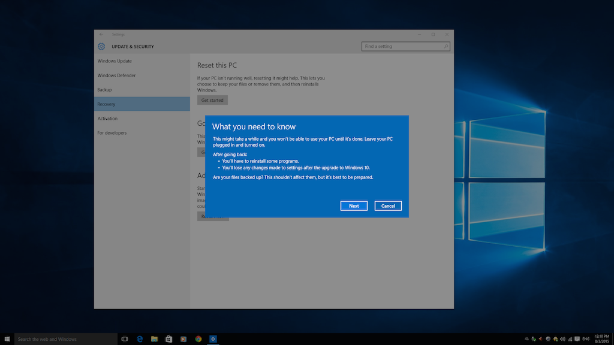The image size is (614, 345).
Task: Open For developers settings section
Action: (142, 133)
